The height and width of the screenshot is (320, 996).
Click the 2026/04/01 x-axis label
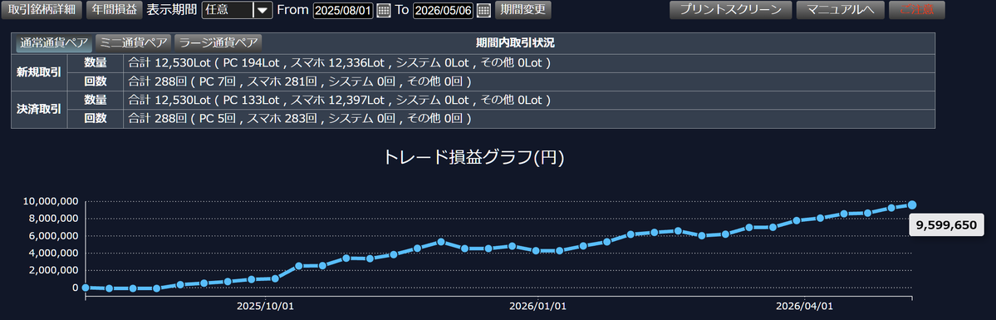coord(804,306)
